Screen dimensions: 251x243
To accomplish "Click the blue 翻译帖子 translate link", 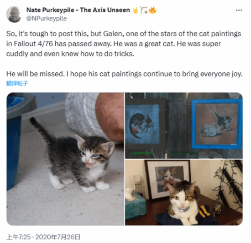I will tap(17, 83).
